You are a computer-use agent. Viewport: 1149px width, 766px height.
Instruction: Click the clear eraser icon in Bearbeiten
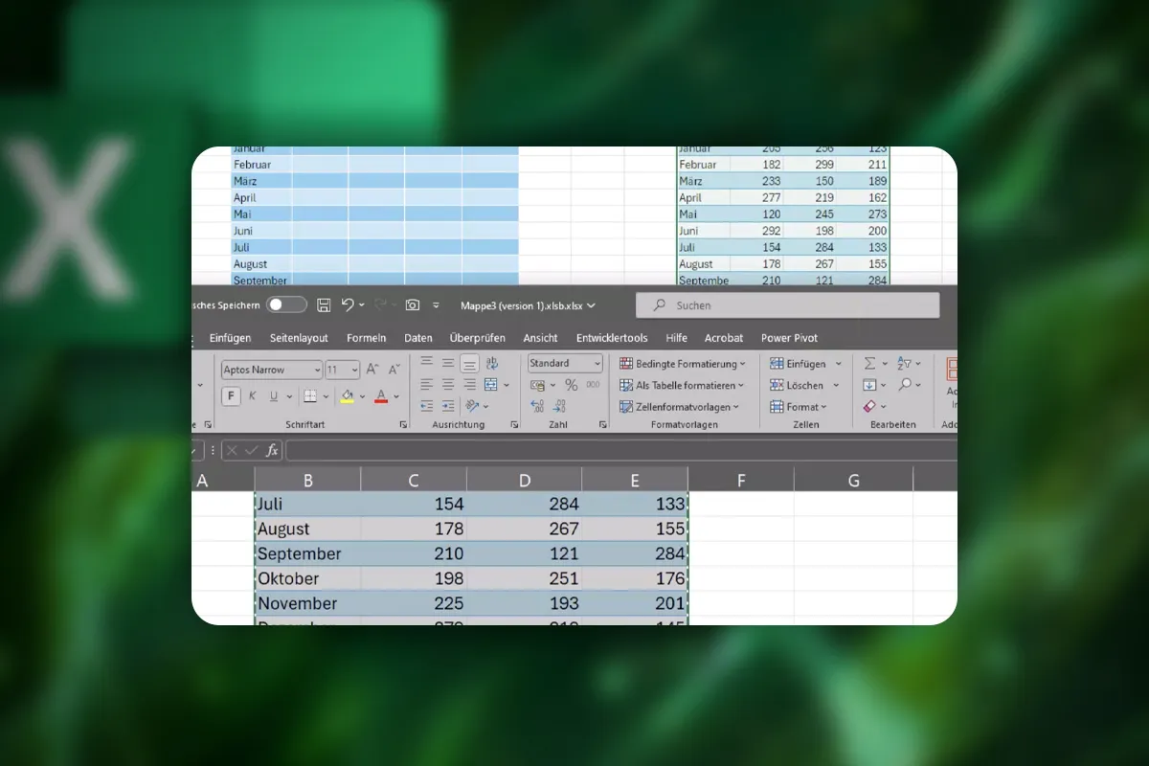[869, 407]
